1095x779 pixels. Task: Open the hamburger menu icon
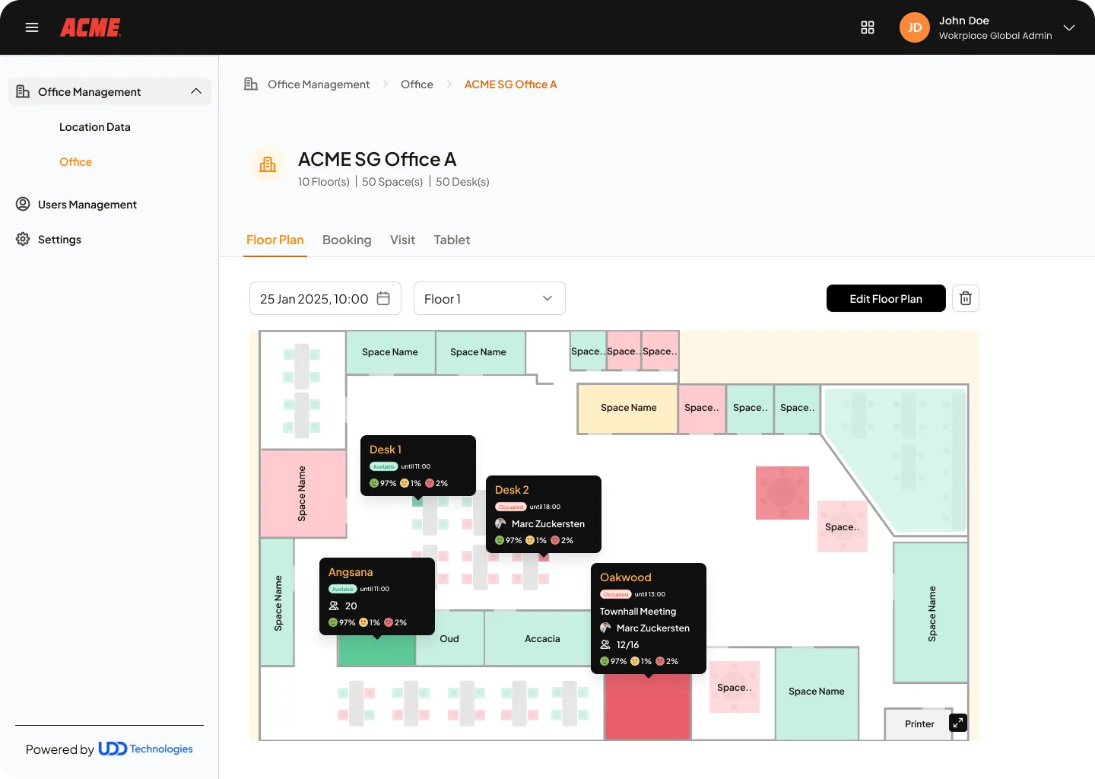(32, 27)
